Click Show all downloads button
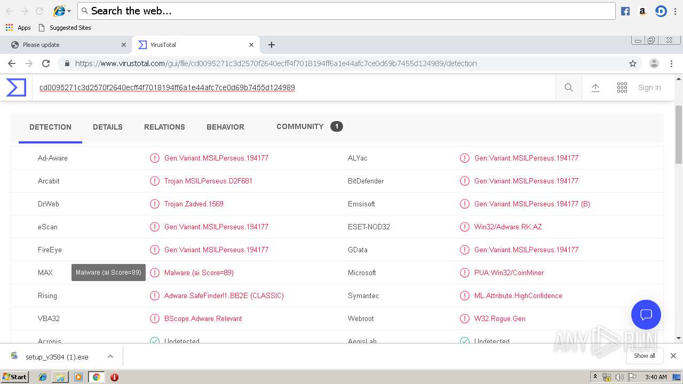This screenshot has height=384, width=683. (645, 356)
